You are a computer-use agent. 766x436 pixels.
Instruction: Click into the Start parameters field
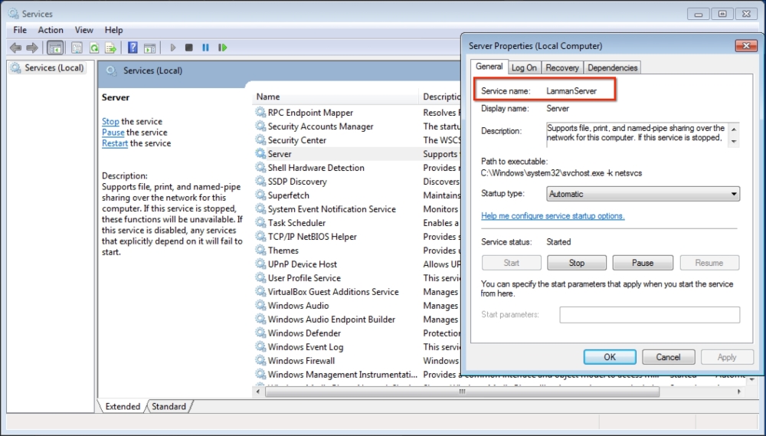(x=649, y=315)
